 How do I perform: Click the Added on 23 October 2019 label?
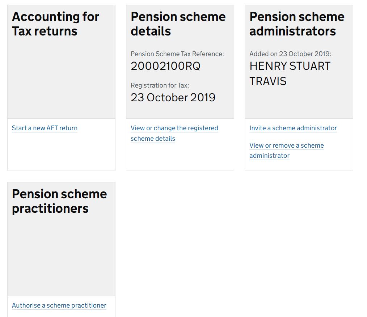[x=290, y=54]
